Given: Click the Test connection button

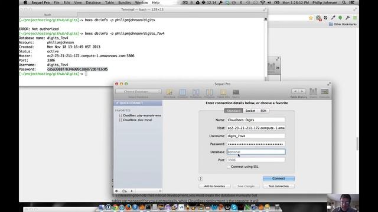Looking at the screenshot, I should [279, 186].
